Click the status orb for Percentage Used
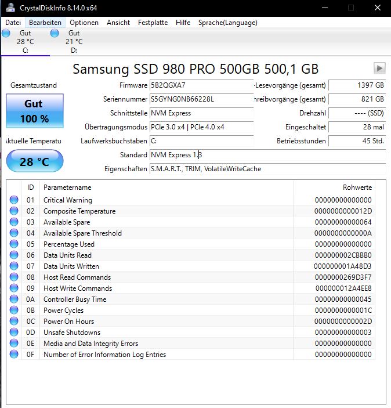 pos(14,244)
